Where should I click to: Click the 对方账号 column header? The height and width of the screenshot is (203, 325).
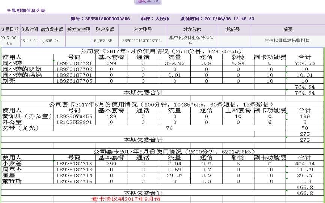point(143,29)
